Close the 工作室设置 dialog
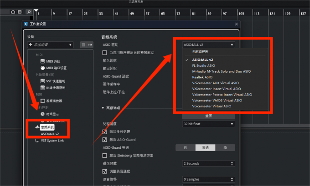Viewport: 310px width, 186px height. point(236,24)
